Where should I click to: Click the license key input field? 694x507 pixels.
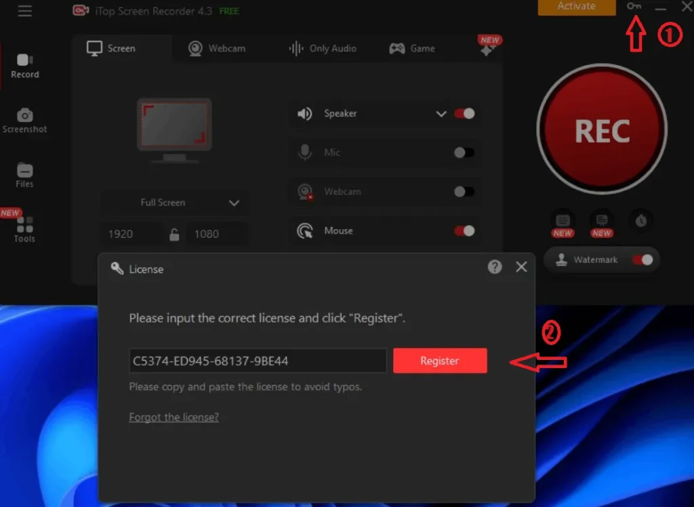click(258, 361)
